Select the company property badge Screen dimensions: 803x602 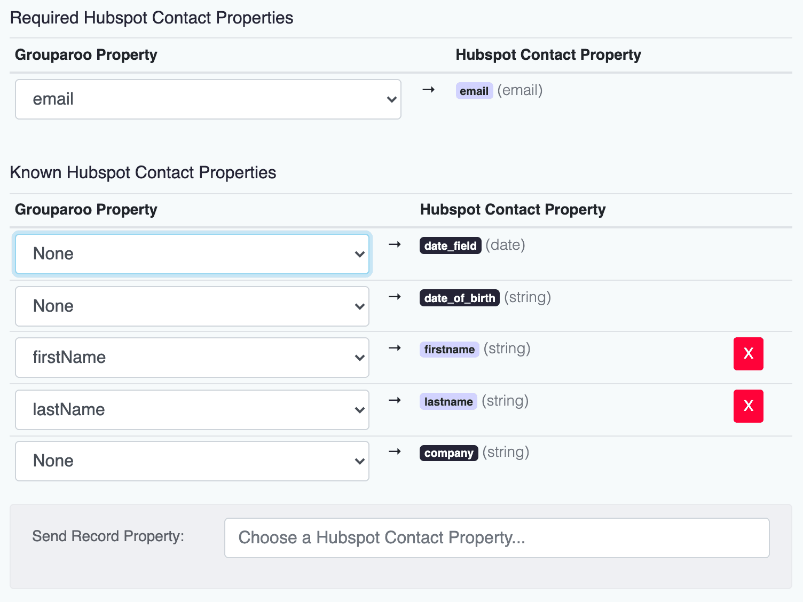pos(448,453)
